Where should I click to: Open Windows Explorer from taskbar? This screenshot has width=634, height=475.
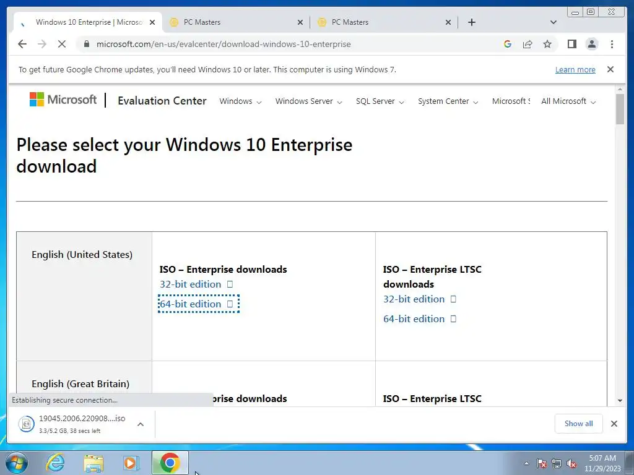click(x=94, y=463)
